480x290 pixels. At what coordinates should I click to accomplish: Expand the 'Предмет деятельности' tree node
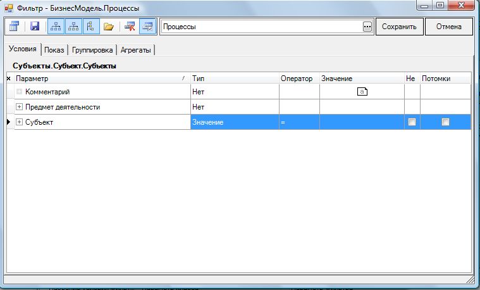tap(19, 107)
